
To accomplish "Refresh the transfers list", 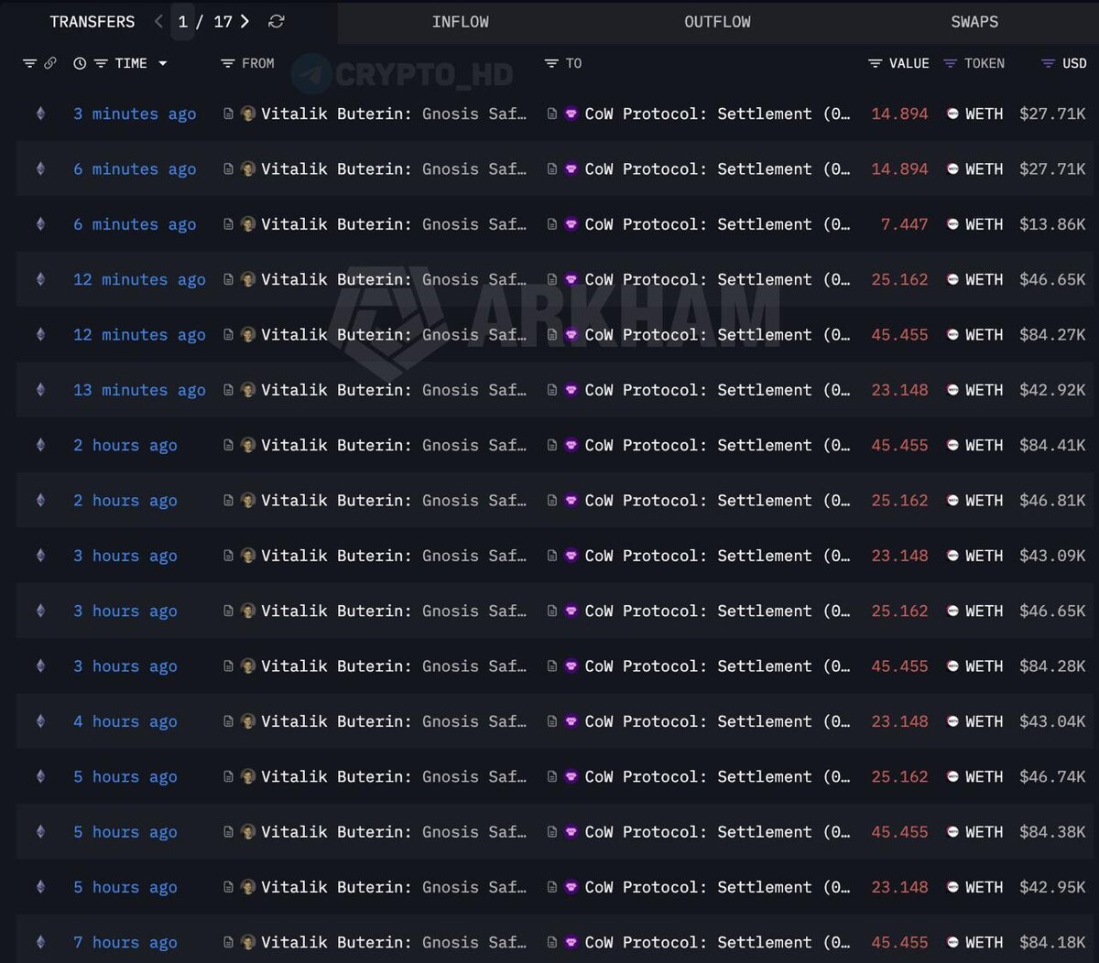I will click(276, 21).
